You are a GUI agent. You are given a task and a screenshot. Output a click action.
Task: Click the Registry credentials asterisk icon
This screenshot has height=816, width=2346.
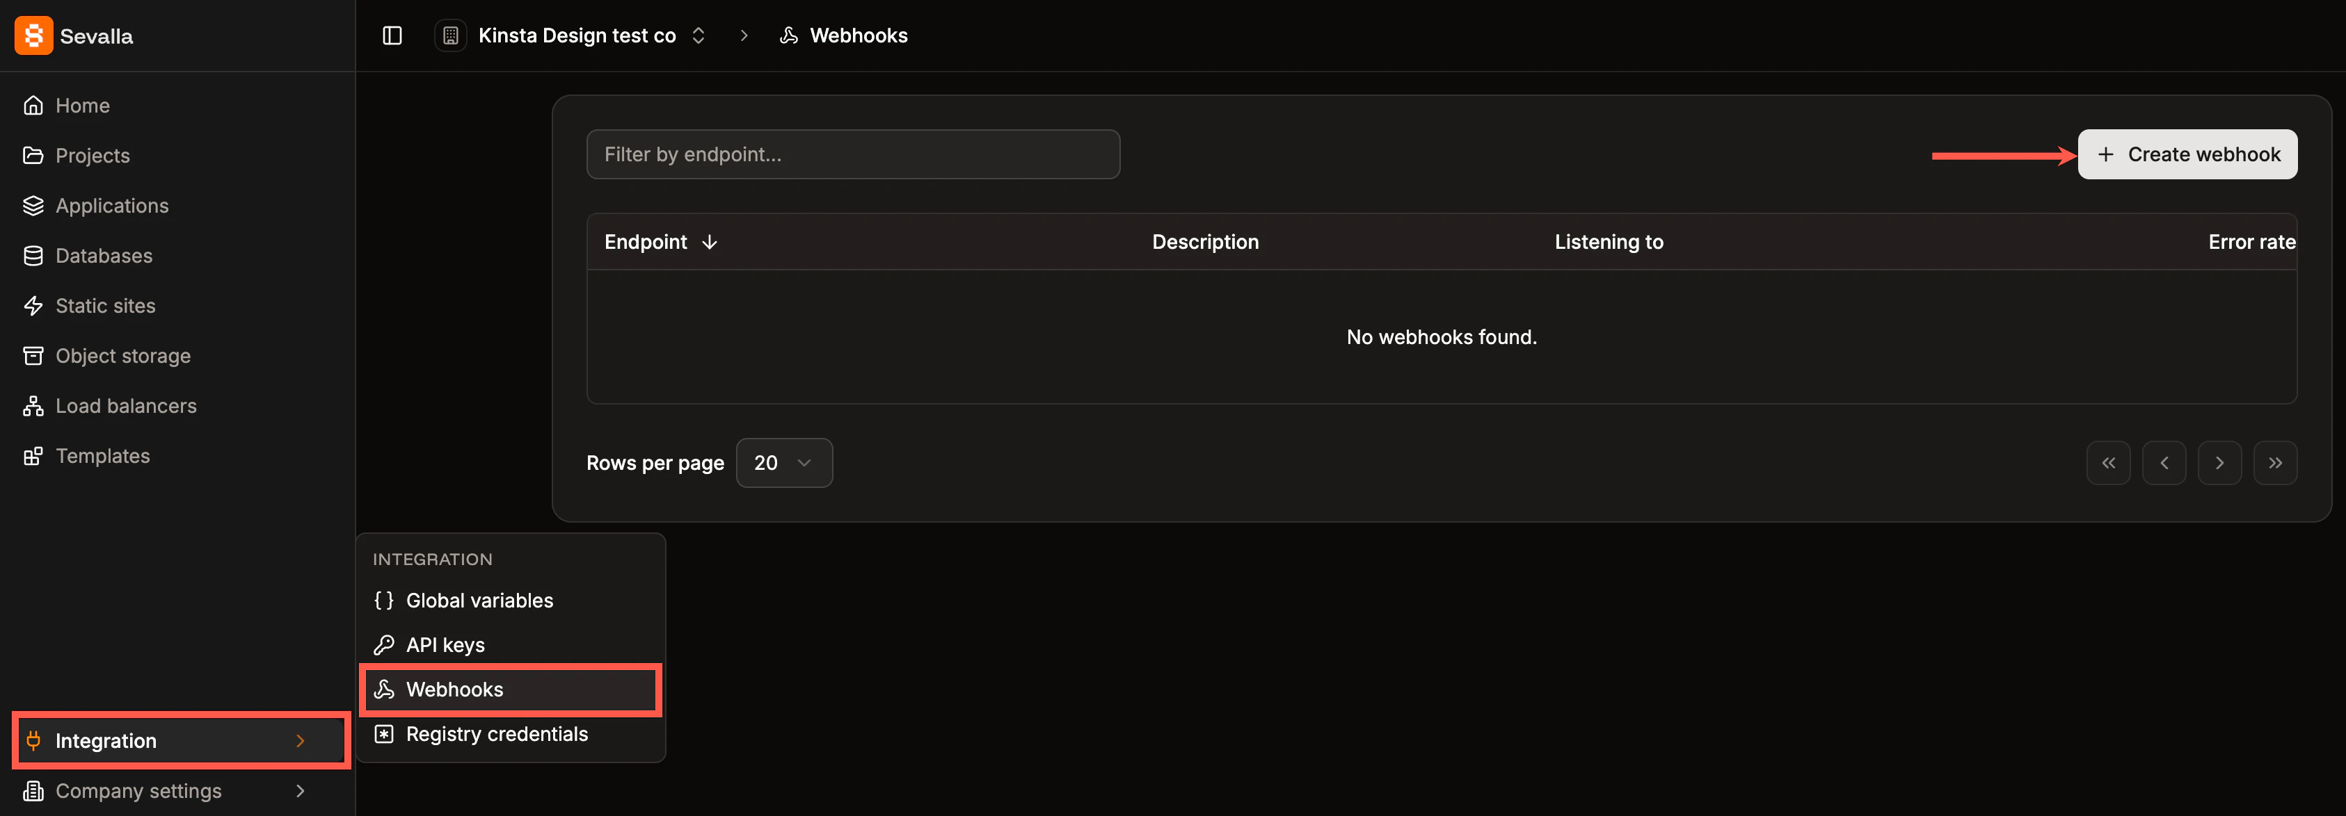[x=384, y=734]
